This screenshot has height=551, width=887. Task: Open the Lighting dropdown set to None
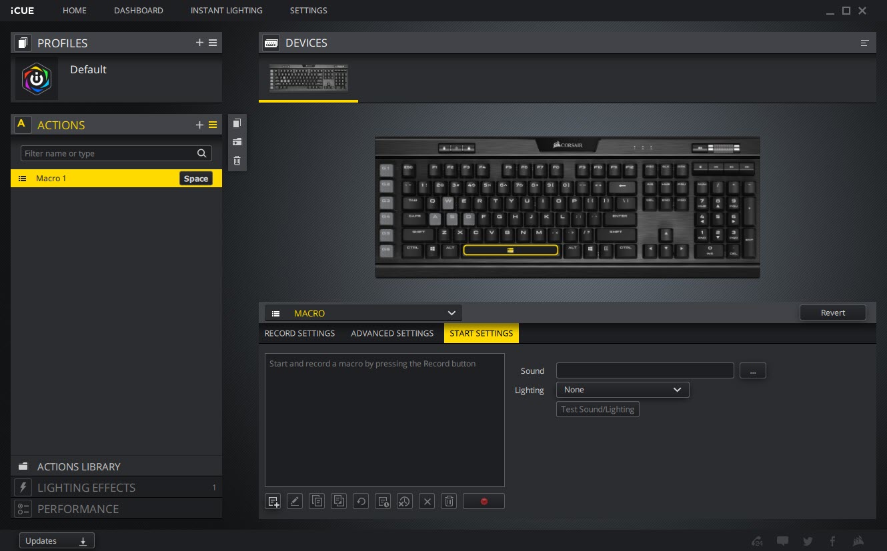[623, 390]
